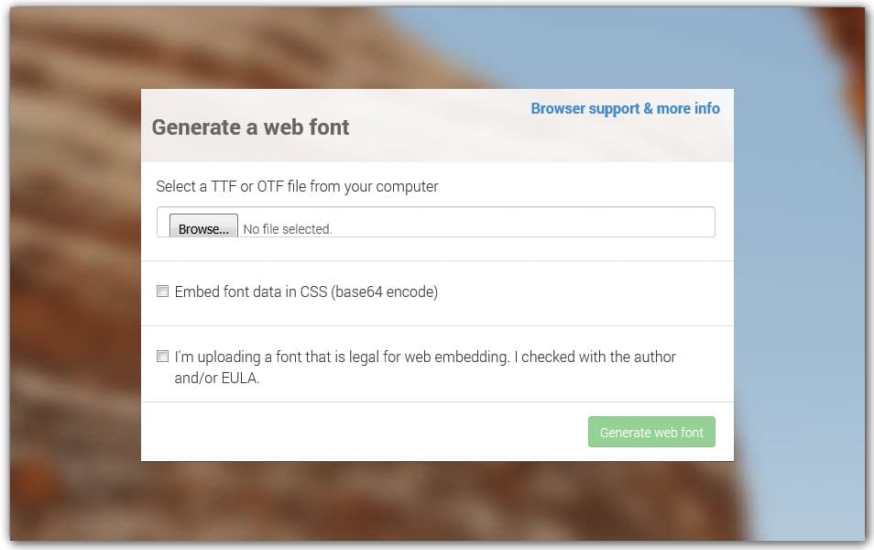Click the link for browser support details
874x550 pixels.
click(x=625, y=108)
